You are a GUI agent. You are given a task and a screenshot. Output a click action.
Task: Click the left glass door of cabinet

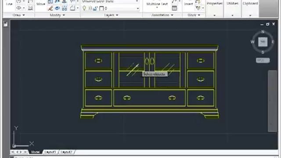[x=132, y=70]
